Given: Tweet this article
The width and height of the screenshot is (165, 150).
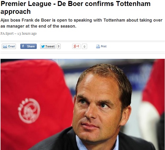Looking at the screenshot, I should [48, 46].
